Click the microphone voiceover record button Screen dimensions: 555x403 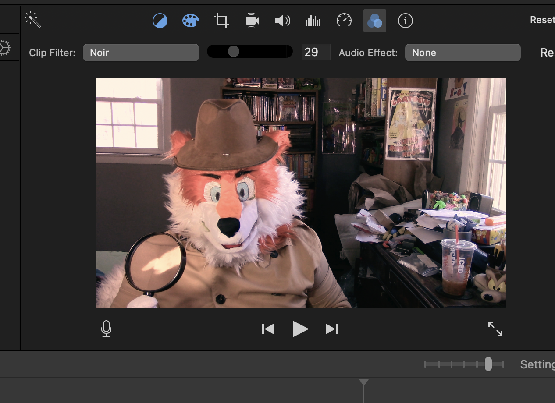pyautogui.click(x=106, y=329)
